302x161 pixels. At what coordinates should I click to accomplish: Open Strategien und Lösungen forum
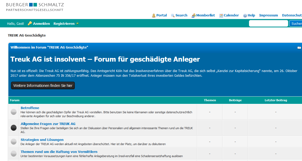[42, 140]
